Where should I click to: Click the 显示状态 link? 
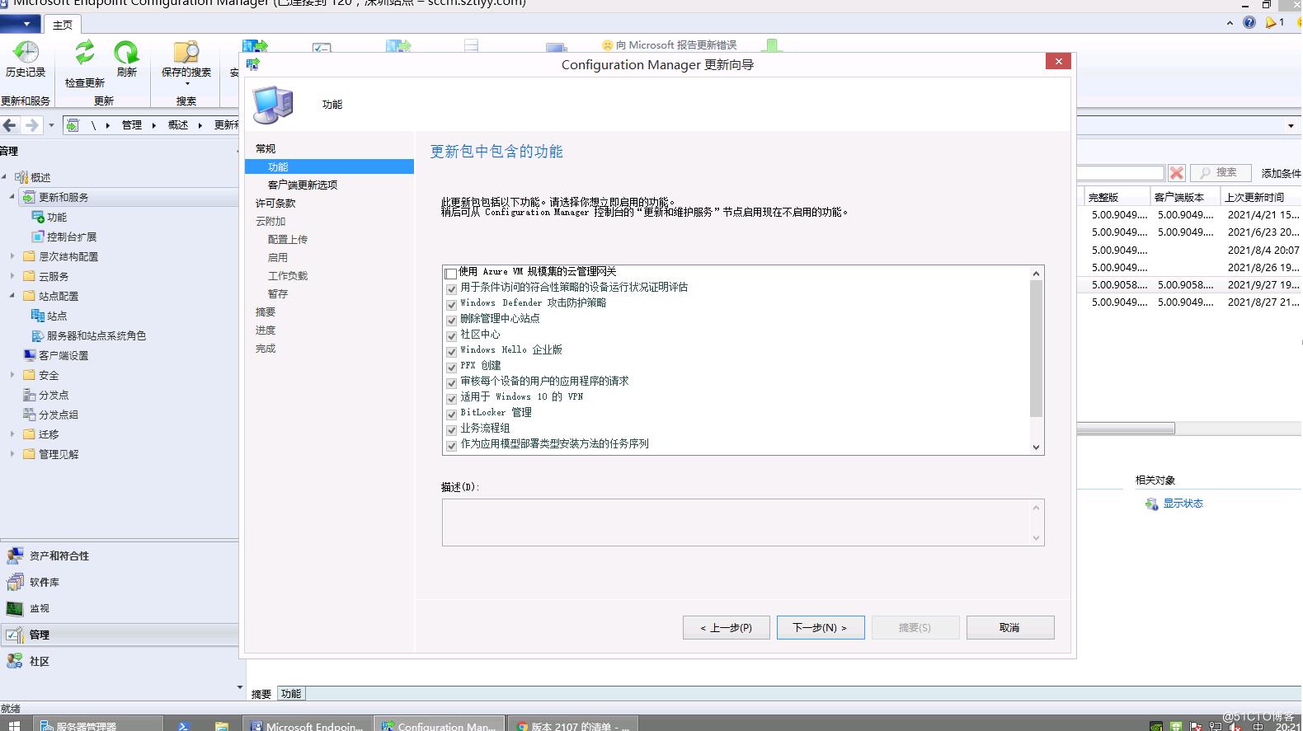[x=1183, y=504]
